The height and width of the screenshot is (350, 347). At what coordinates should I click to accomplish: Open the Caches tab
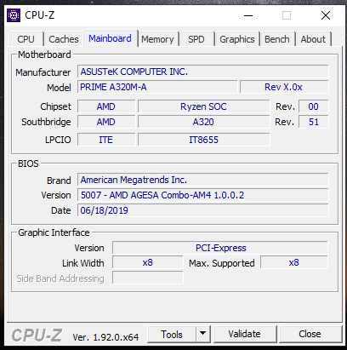pyautogui.click(x=64, y=39)
